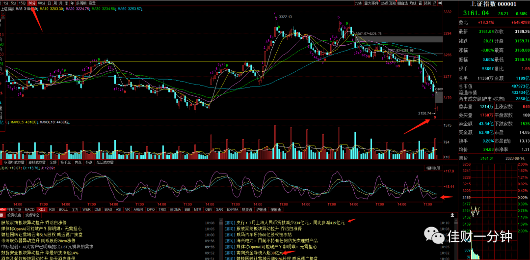
Task: Open 预测 forecast tool
Action: pyautogui.click(x=427, y=3)
